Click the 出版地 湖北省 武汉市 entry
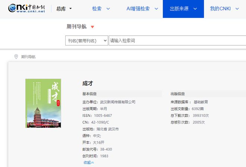Image resolution: width=246 pixels, height=167 pixels. [101, 129]
